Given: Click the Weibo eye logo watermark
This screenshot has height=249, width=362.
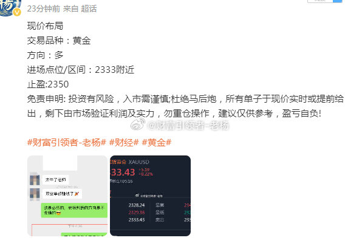Looking at the screenshot, I should point(138,124).
